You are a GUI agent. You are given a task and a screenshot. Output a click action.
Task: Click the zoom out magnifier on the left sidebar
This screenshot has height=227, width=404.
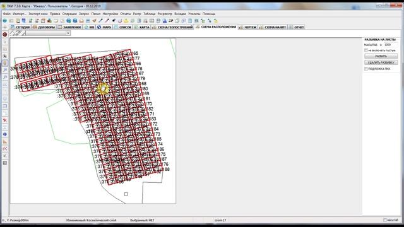tap(5, 77)
